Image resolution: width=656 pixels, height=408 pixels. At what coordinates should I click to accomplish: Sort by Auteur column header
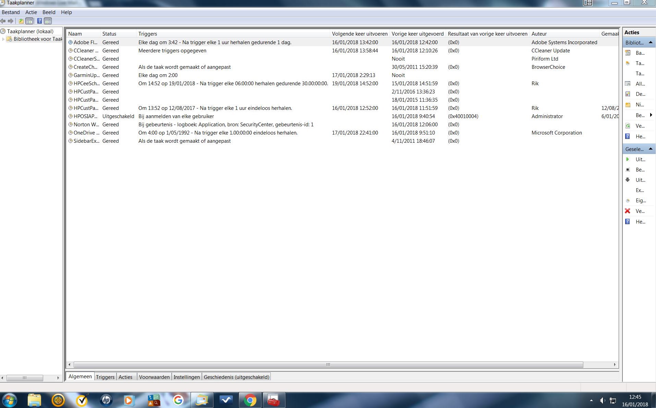564,34
